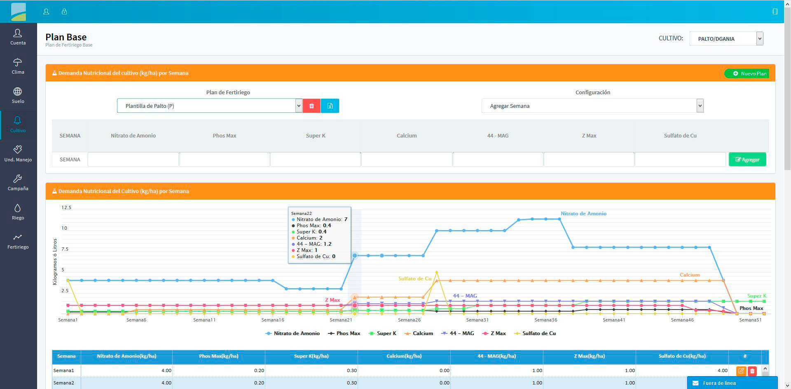This screenshot has height=389, width=791.
Task: Edit the Semana1 row with pencil icon
Action: point(741,371)
